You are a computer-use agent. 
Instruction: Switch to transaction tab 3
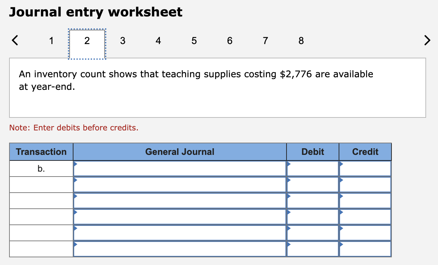point(122,41)
